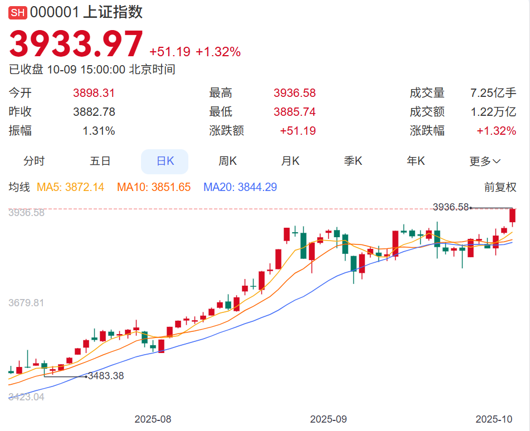The width and height of the screenshot is (530, 431).
Task: Switch to the 分时 intraday tab
Action: coord(34,161)
